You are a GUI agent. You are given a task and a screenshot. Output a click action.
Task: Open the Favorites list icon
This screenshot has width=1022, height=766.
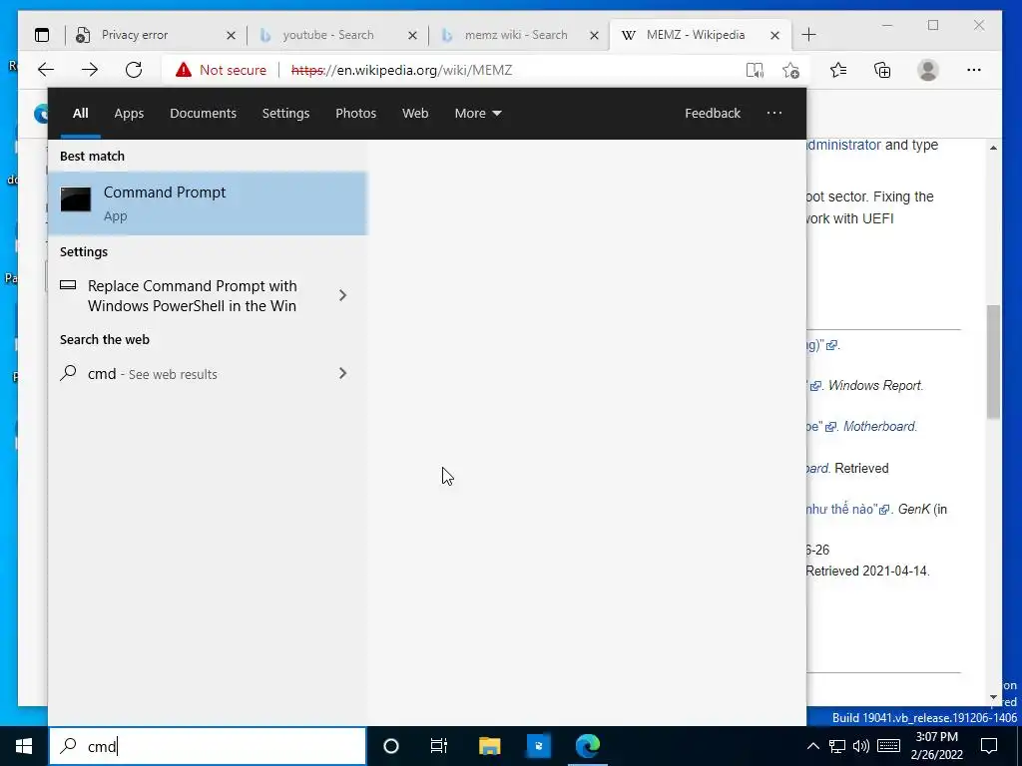[838, 70]
